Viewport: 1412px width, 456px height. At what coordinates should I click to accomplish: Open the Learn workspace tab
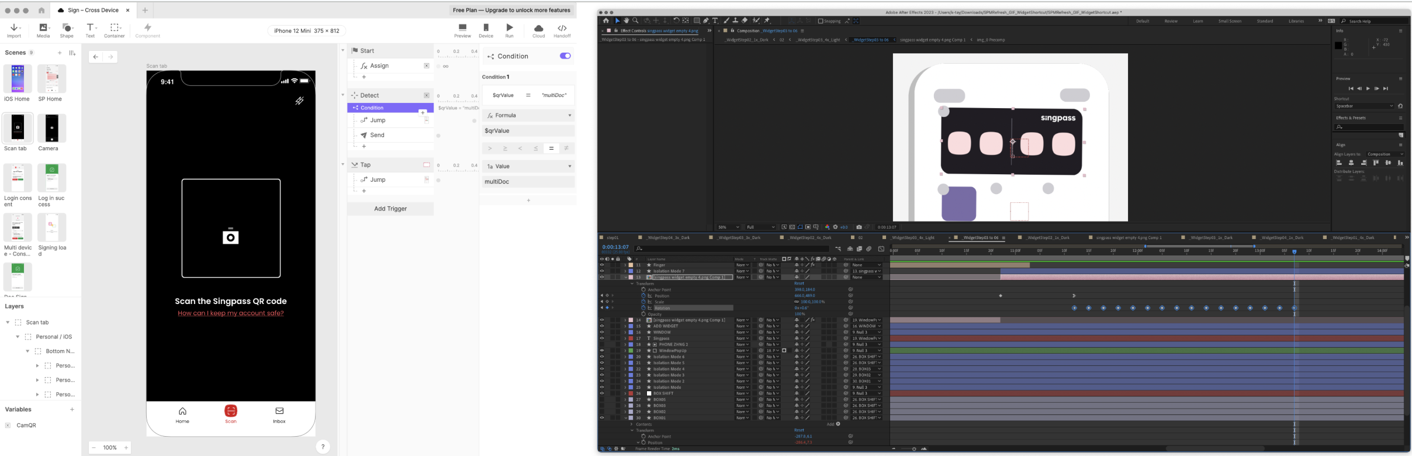(1198, 21)
